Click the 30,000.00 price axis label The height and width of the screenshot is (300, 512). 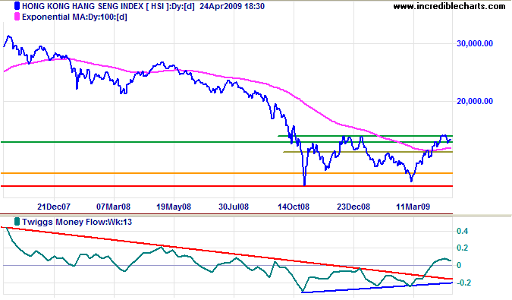point(475,43)
